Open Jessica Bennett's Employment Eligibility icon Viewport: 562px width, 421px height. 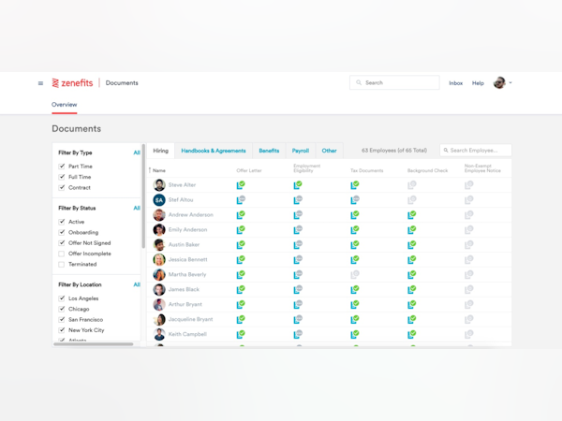pos(298,259)
